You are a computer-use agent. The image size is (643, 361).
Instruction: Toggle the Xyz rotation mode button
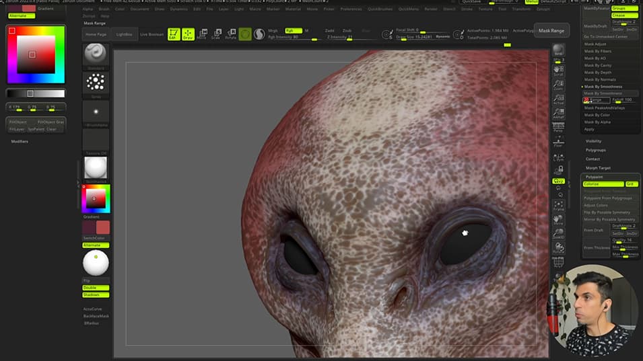point(558,181)
